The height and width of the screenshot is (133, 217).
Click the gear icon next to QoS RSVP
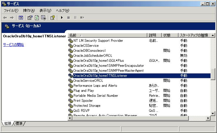[x=71, y=111]
